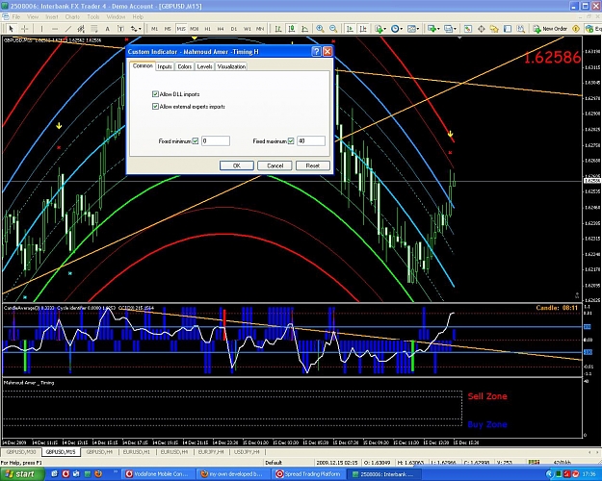Image resolution: width=602 pixels, height=481 pixels.
Task: Switch to line chart display
Action: click(304, 29)
